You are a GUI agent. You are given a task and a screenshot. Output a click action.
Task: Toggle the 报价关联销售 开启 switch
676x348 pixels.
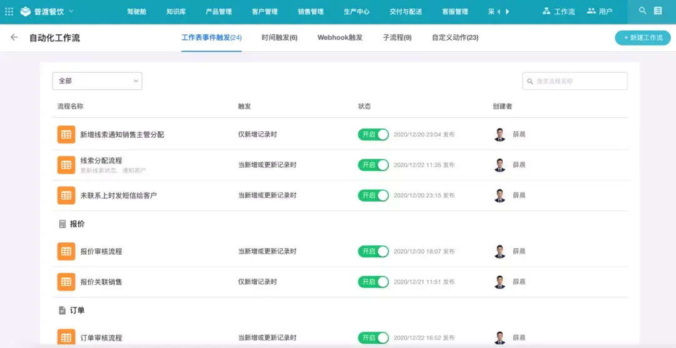pos(373,282)
